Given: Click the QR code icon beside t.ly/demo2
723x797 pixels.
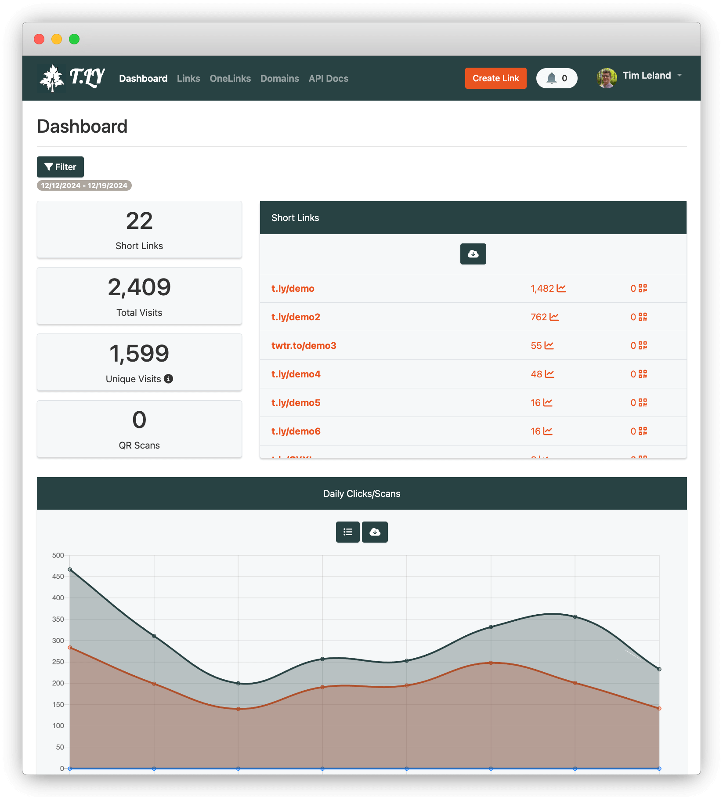Looking at the screenshot, I should pos(642,317).
